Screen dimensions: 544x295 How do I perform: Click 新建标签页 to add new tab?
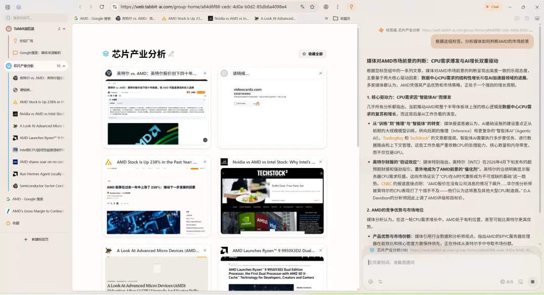click(x=36, y=239)
